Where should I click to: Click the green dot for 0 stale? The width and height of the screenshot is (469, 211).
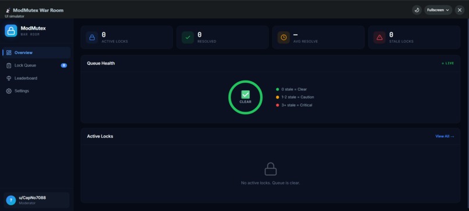point(278,89)
